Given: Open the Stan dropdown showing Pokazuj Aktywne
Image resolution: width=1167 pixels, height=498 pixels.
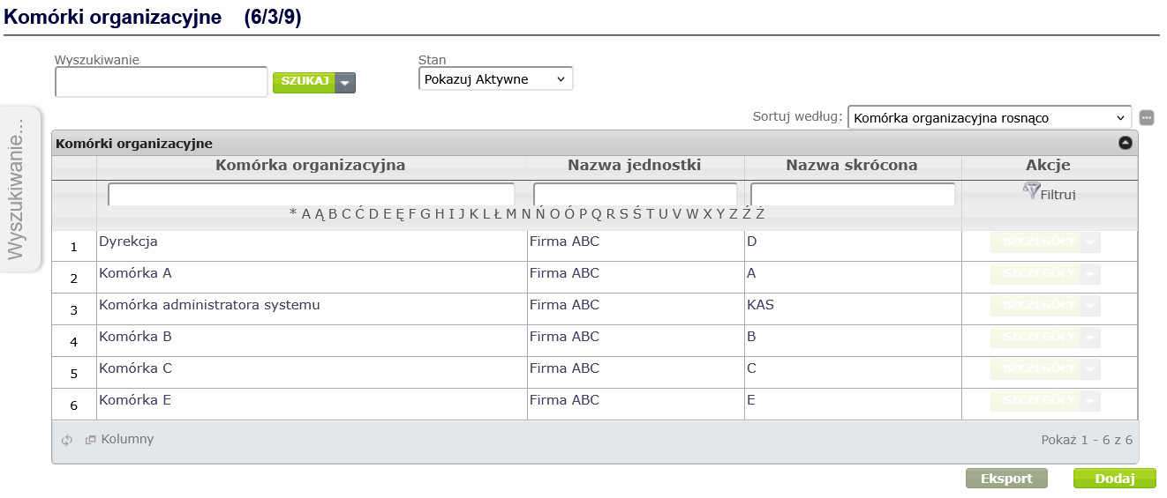Looking at the screenshot, I should coord(495,79).
